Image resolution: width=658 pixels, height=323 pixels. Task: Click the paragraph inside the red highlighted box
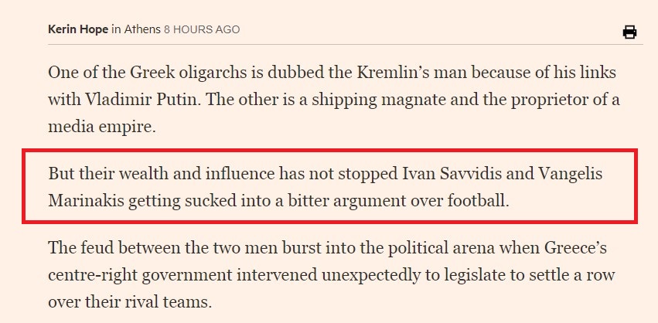click(x=326, y=187)
